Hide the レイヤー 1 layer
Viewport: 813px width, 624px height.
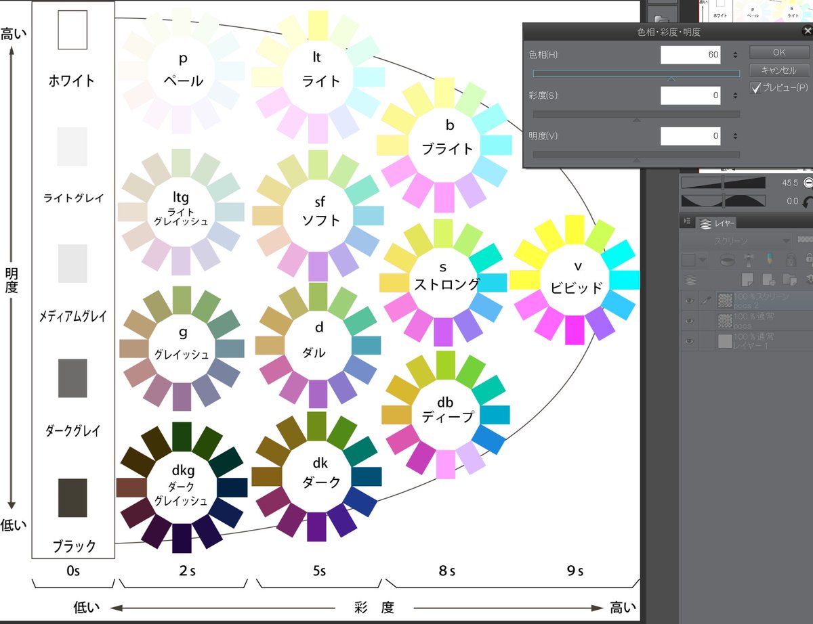pyautogui.click(x=690, y=341)
